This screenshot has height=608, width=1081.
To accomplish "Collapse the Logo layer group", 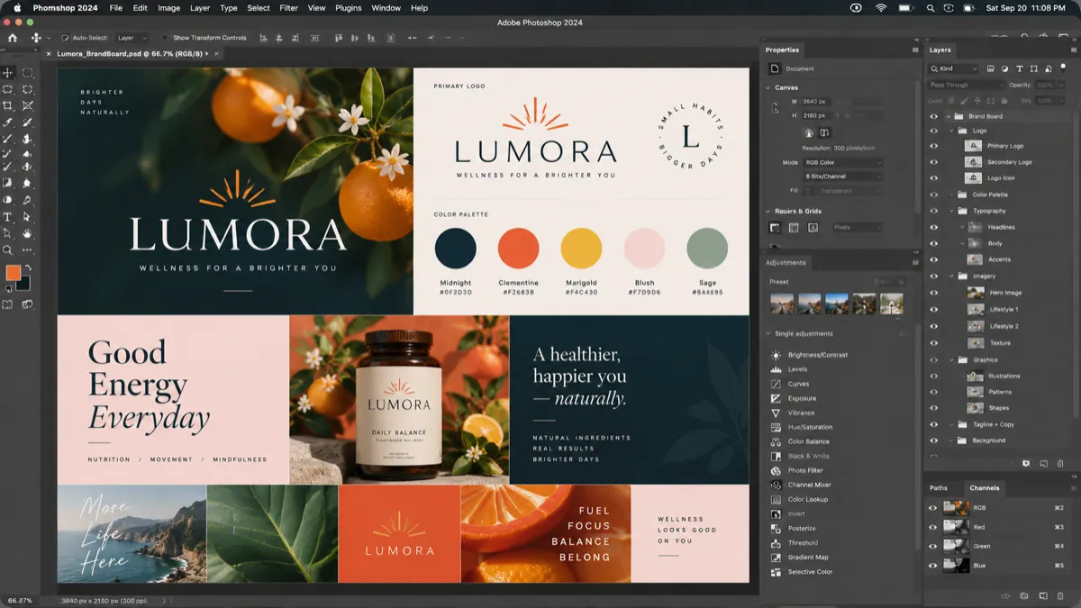I will (x=951, y=131).
